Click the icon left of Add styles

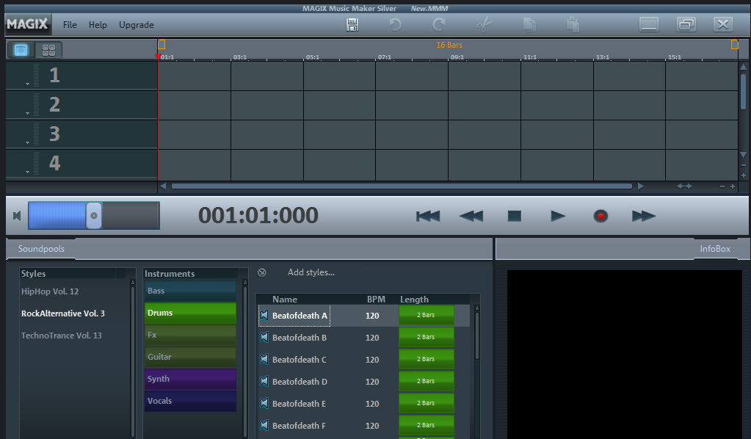[x=261, y=272]
